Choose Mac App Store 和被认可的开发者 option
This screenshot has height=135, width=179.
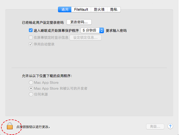coord(31,88)
